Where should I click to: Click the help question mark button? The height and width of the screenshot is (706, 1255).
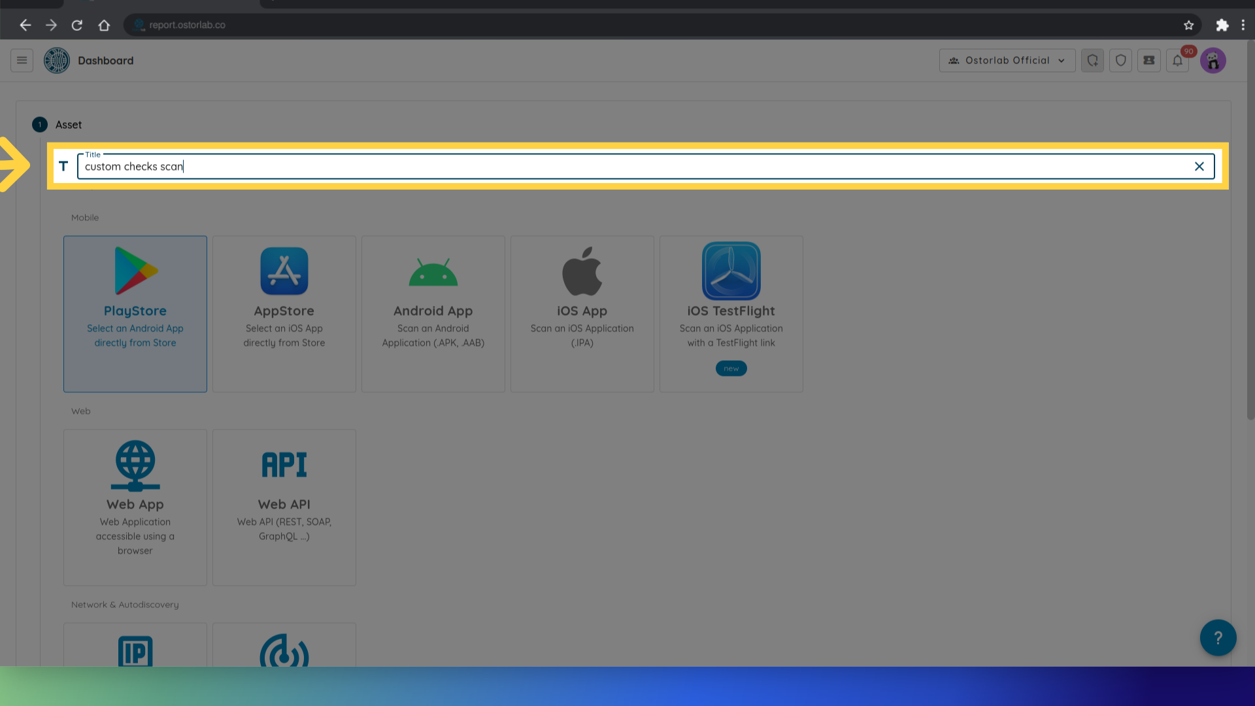tap(1218, 637)
